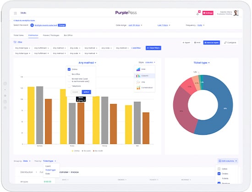This screenshot has width=252, height=192.
Task: Check the Telephone method checkbox
Action: tap(69, 86)
